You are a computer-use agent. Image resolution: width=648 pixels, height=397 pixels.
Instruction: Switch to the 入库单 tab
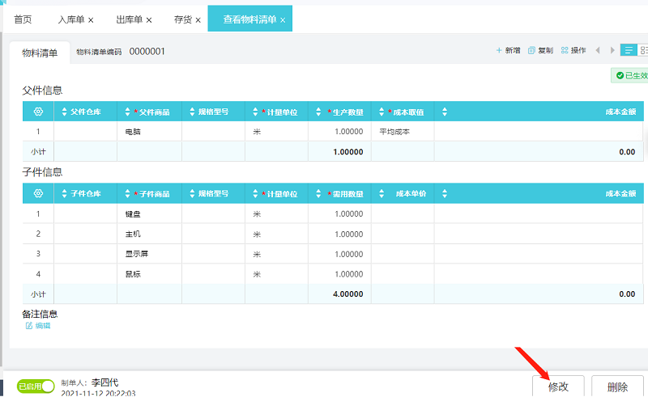click(x=71, y=19)
